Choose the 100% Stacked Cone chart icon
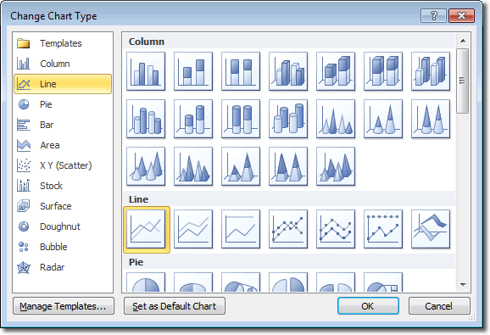The image size is (490, 335). [431, 119]
